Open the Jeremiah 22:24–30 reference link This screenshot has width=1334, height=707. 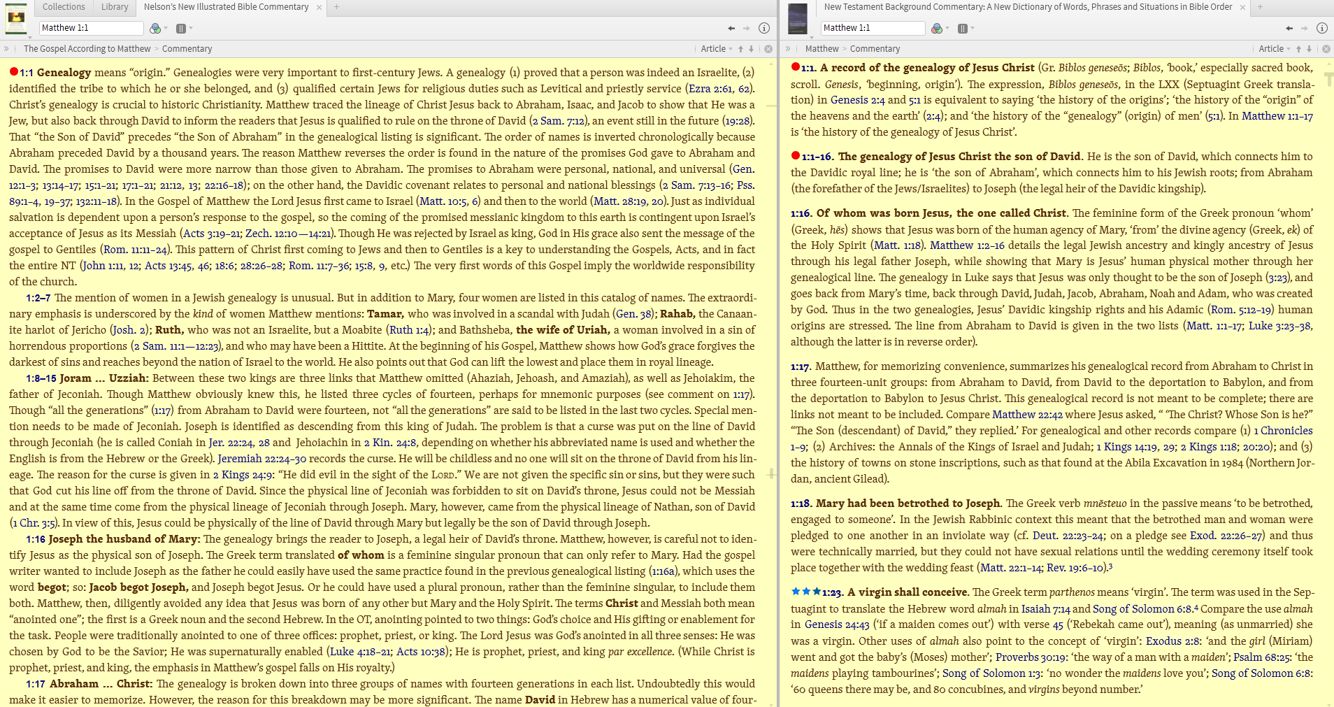tap(262, 459)
